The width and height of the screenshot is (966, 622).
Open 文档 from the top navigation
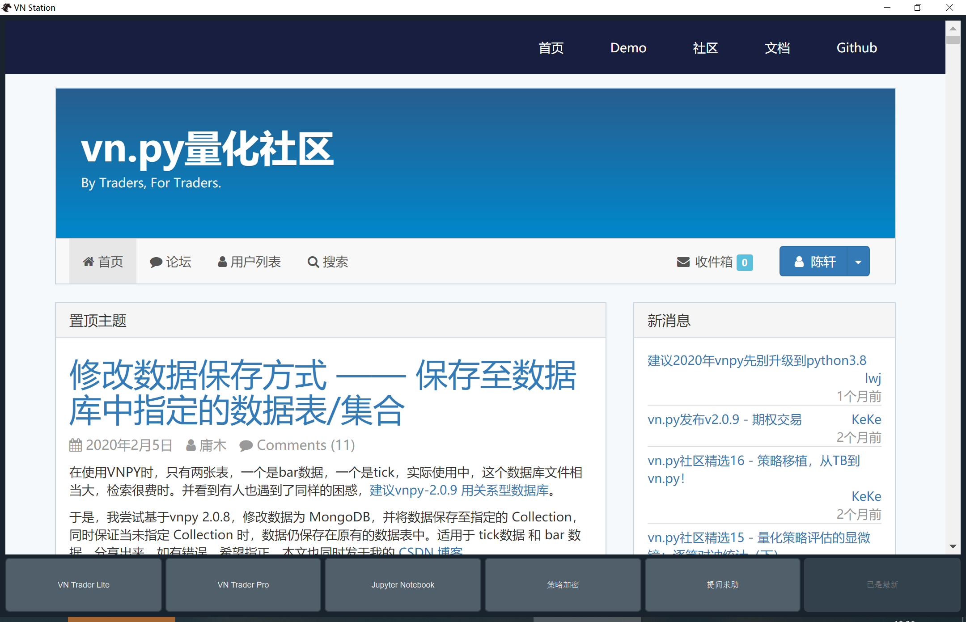click(777, 48)
